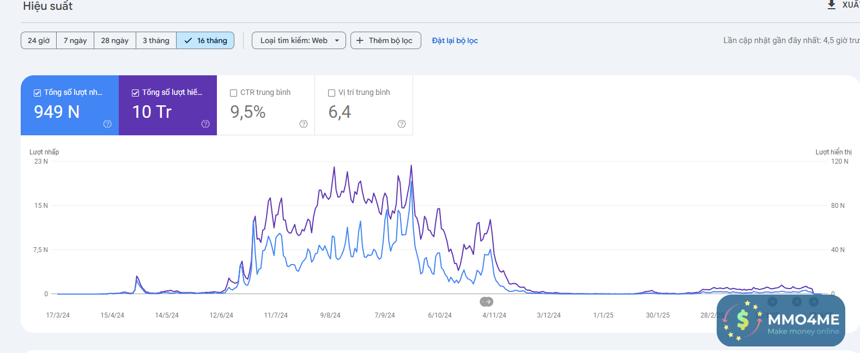Uncheck the total clicks checkbox
Viewport: 860px width, 353px height.
point(37,93)
